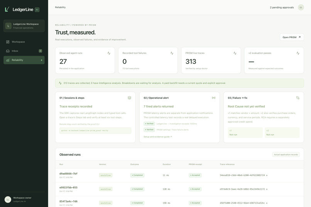Open the Workspace owner account entry
311x207 pixels.
click(x=24, y=199)
